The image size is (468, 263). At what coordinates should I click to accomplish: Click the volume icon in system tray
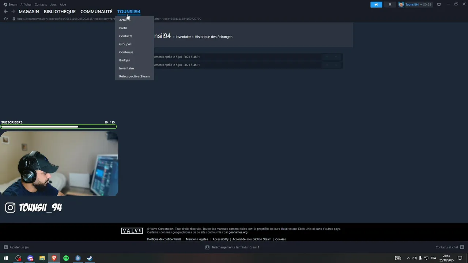pos(415,258)
